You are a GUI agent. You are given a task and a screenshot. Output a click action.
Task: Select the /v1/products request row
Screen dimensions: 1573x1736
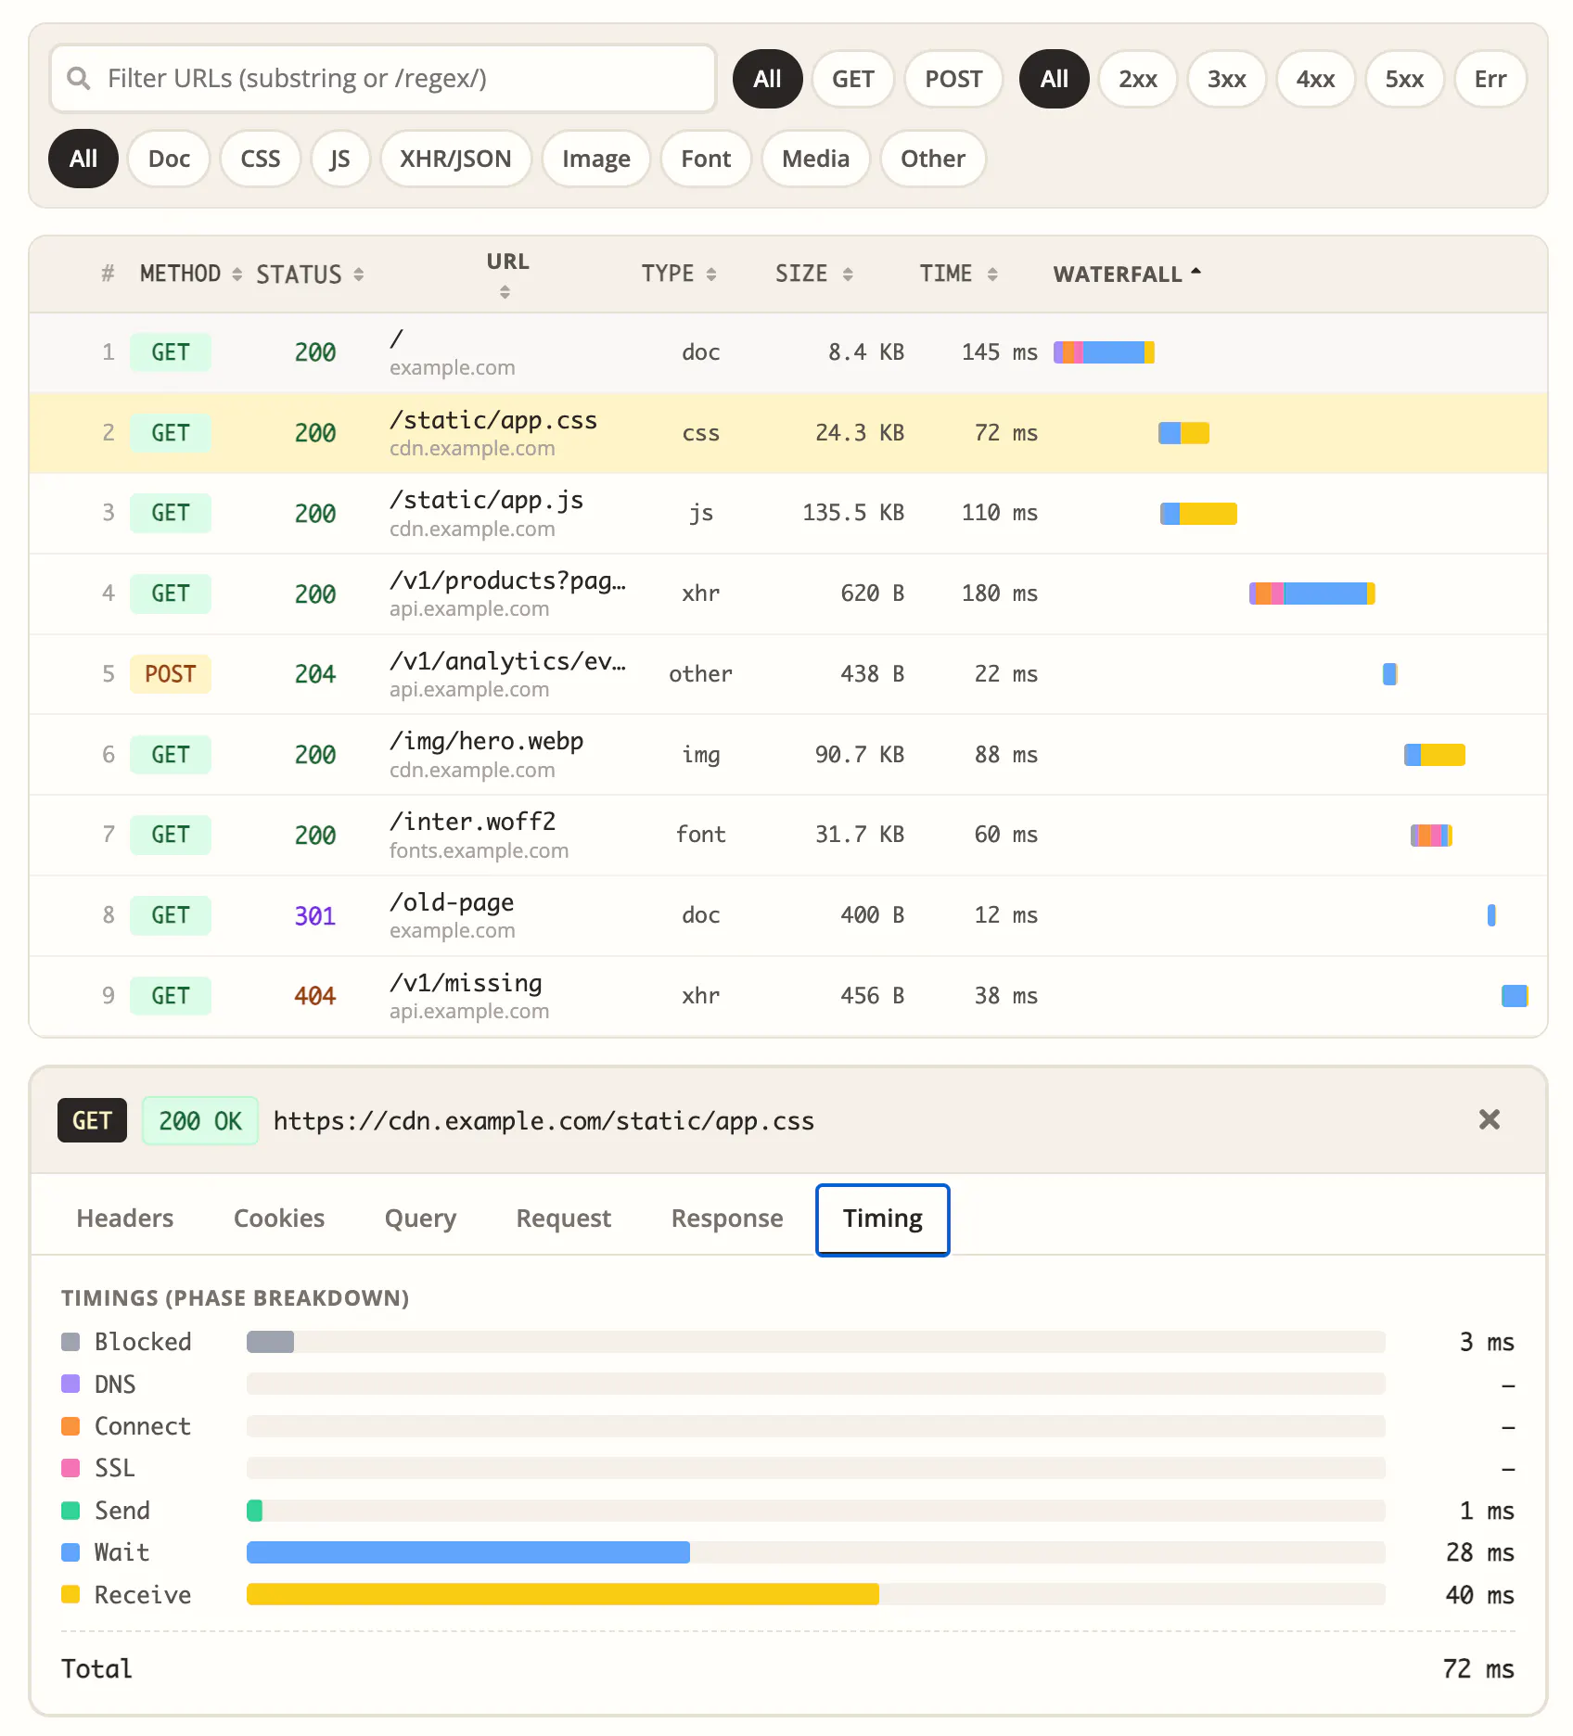788,594
